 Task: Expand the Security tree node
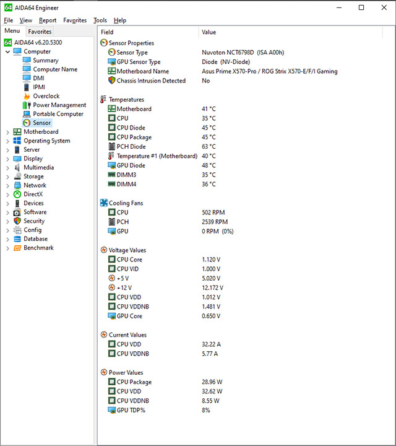point(7,221)
